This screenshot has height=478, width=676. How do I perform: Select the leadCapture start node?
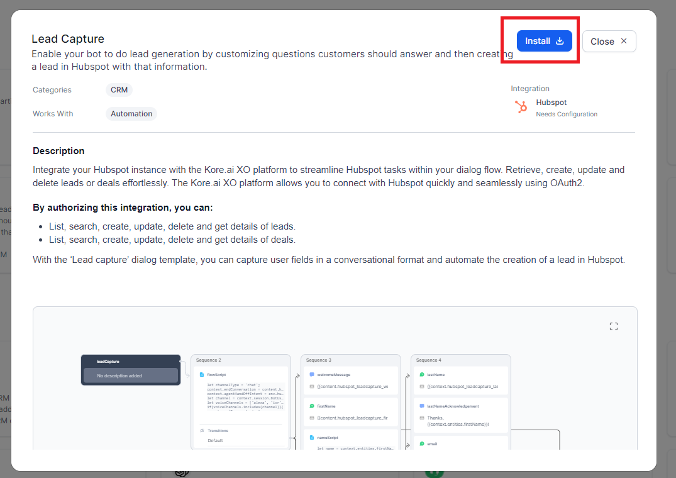[131, 369]
